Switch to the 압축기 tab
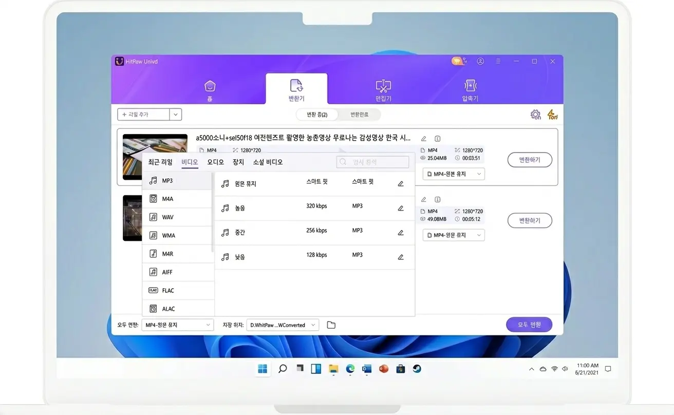The height and width of the screenshot is (415, 674). coord(470,90)
